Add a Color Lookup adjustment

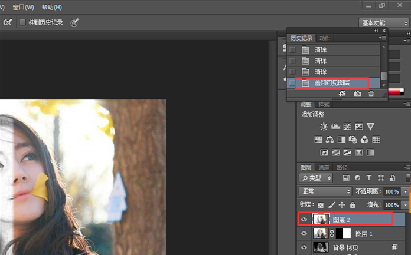(376, 140)
